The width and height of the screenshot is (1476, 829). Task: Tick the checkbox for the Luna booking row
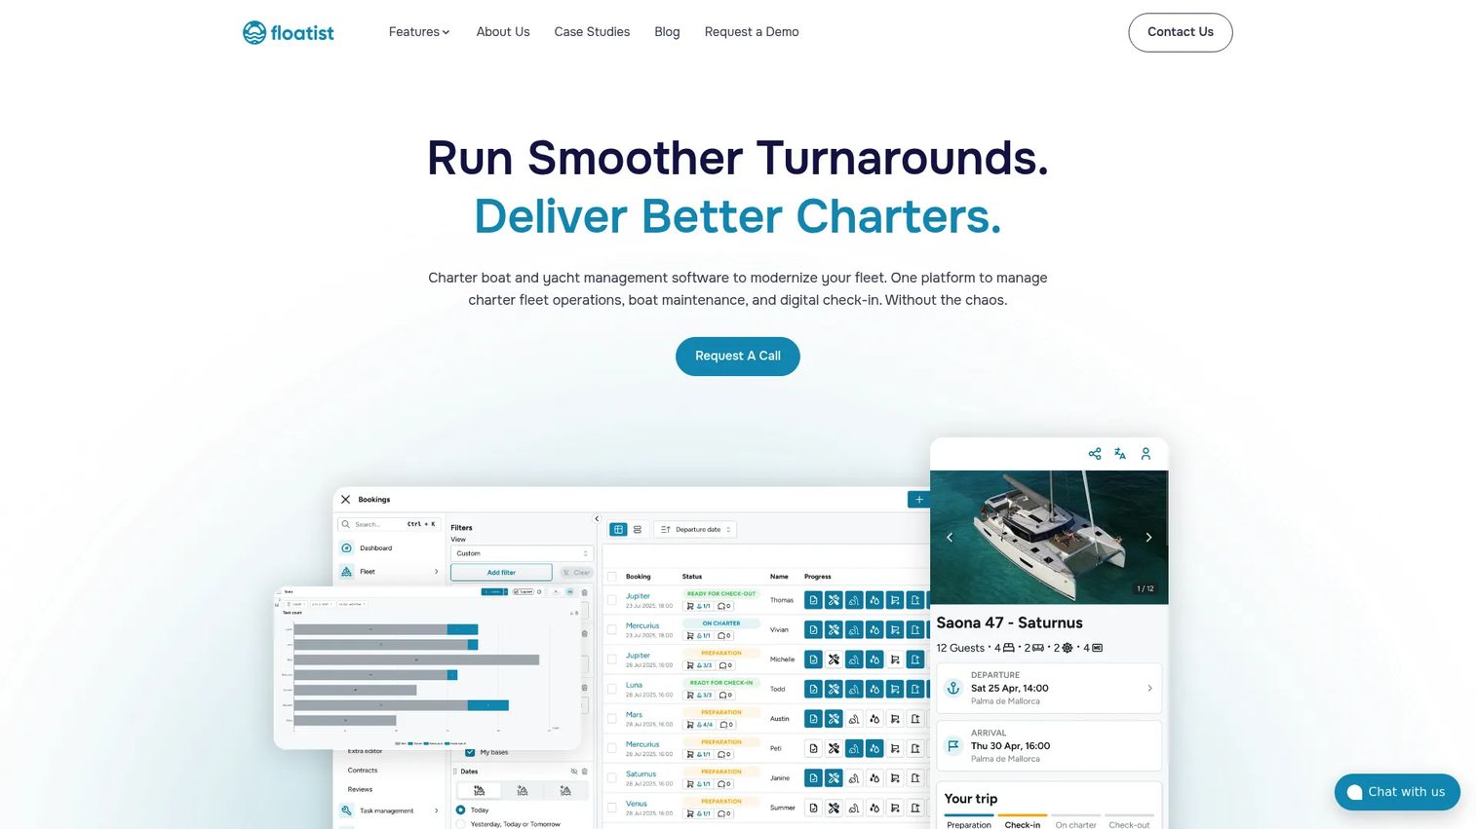pos(612,689)
